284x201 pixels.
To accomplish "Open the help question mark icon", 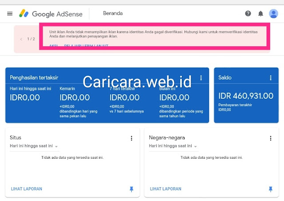I will click(248, 13).
